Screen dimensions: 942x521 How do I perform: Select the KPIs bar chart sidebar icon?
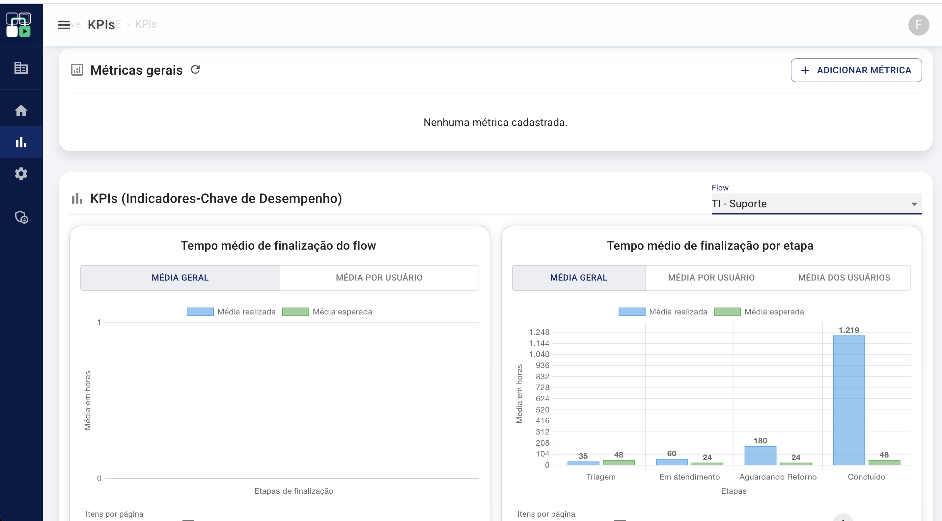(x=21, y=142)
